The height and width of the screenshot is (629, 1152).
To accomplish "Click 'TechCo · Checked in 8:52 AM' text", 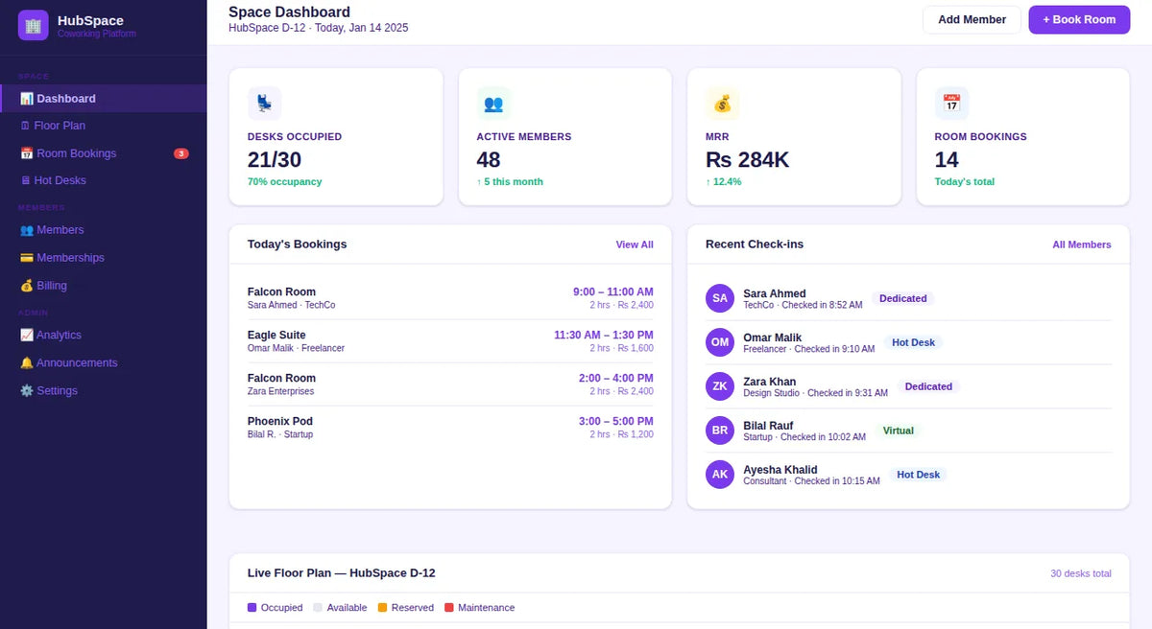I will (x=803, y=305).
